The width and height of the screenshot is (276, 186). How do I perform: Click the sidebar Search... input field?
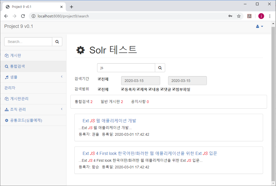point(28,42)
